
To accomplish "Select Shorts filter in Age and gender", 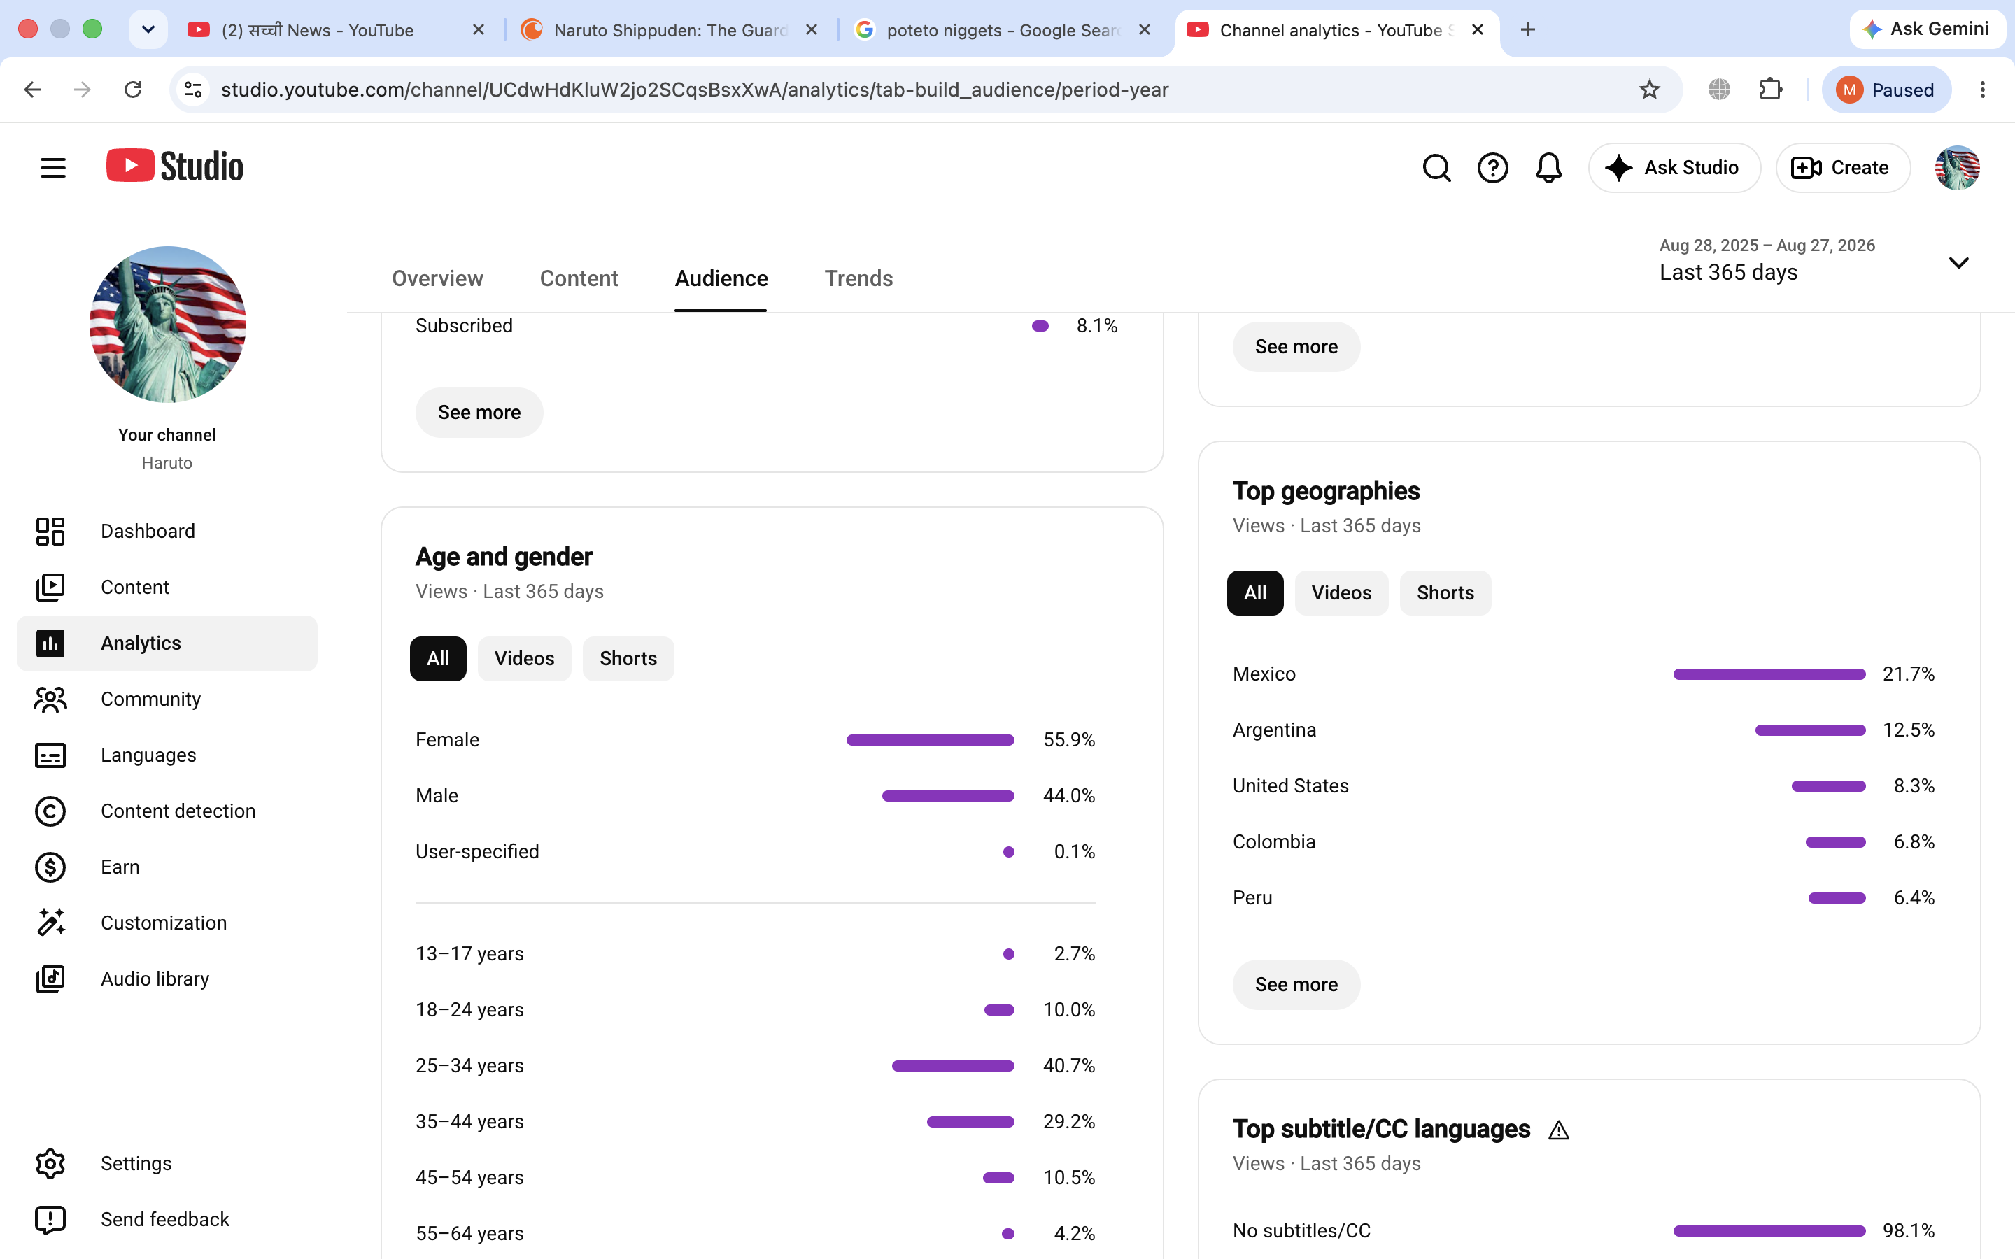I will click(628, 659).
